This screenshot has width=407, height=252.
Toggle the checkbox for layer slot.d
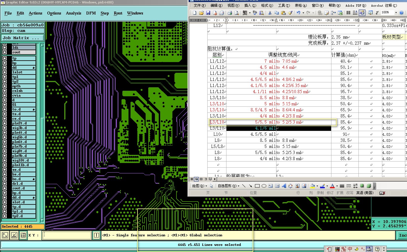[5, 202]
